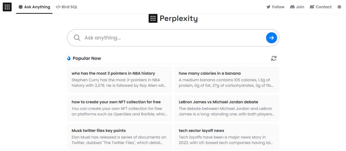Focus the Ask anything search field
The width and height of the screenshot is (346, 151).
tap(173, 38)
